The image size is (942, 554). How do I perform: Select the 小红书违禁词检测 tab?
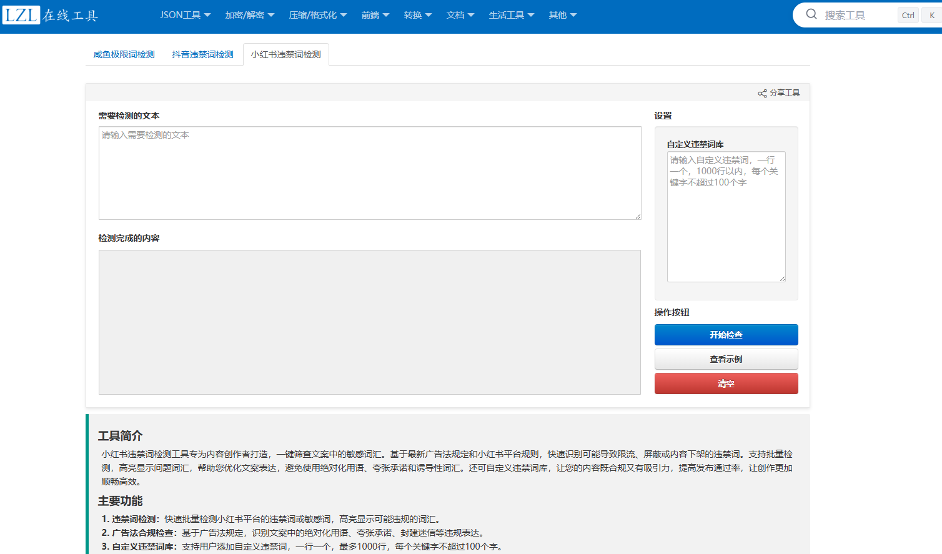click(286, 54)
